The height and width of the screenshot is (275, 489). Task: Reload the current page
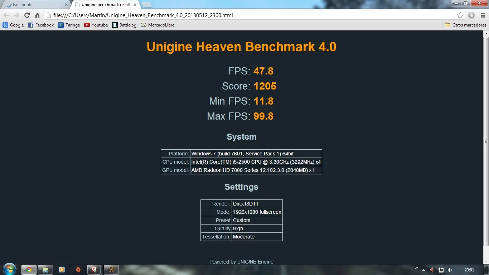pos(27,15)
